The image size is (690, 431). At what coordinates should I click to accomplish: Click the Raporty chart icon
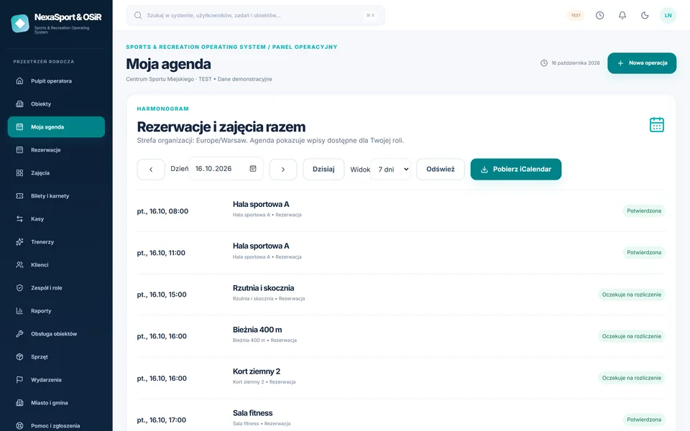pyautogui.click(x=19, y=310)
